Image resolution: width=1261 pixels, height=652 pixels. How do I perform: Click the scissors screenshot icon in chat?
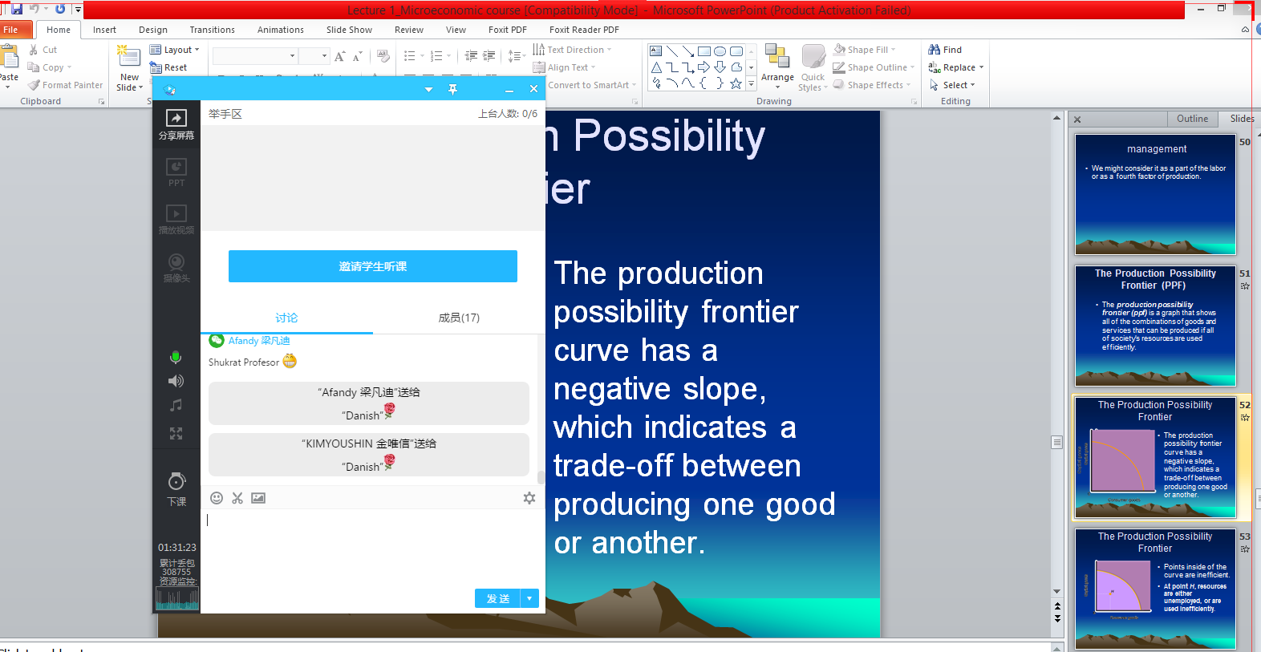pos(237,498)
